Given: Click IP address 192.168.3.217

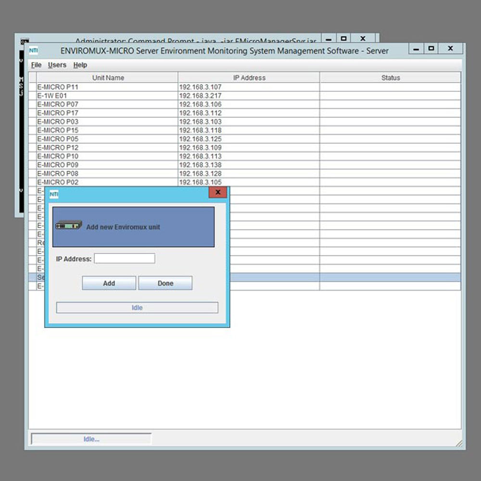Looking at the screenshot, I should (x=200, y=96).
